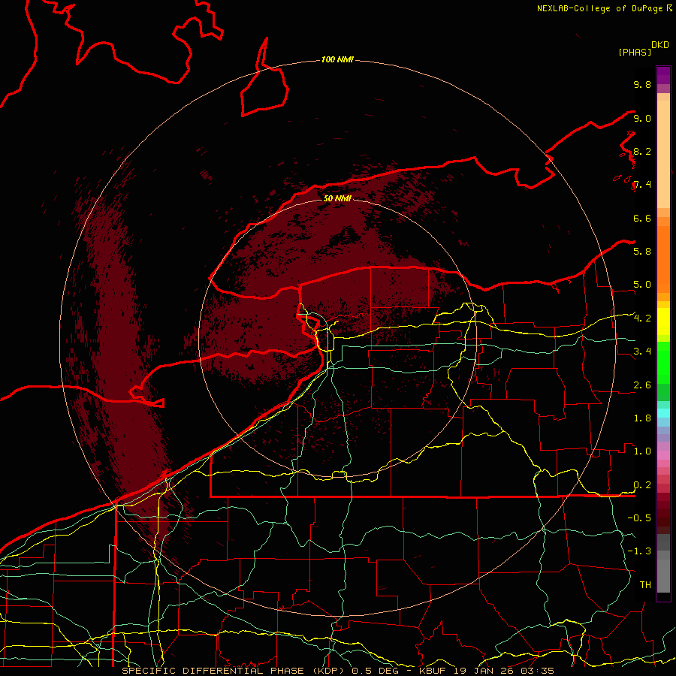Click the 1.8 color scale value
This screenshot has width=676, height=676.
tap(642, 418)
